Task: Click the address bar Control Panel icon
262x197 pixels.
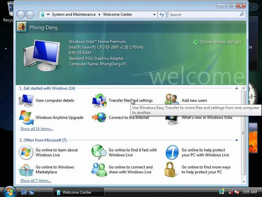Action: [x=43, y=14]
